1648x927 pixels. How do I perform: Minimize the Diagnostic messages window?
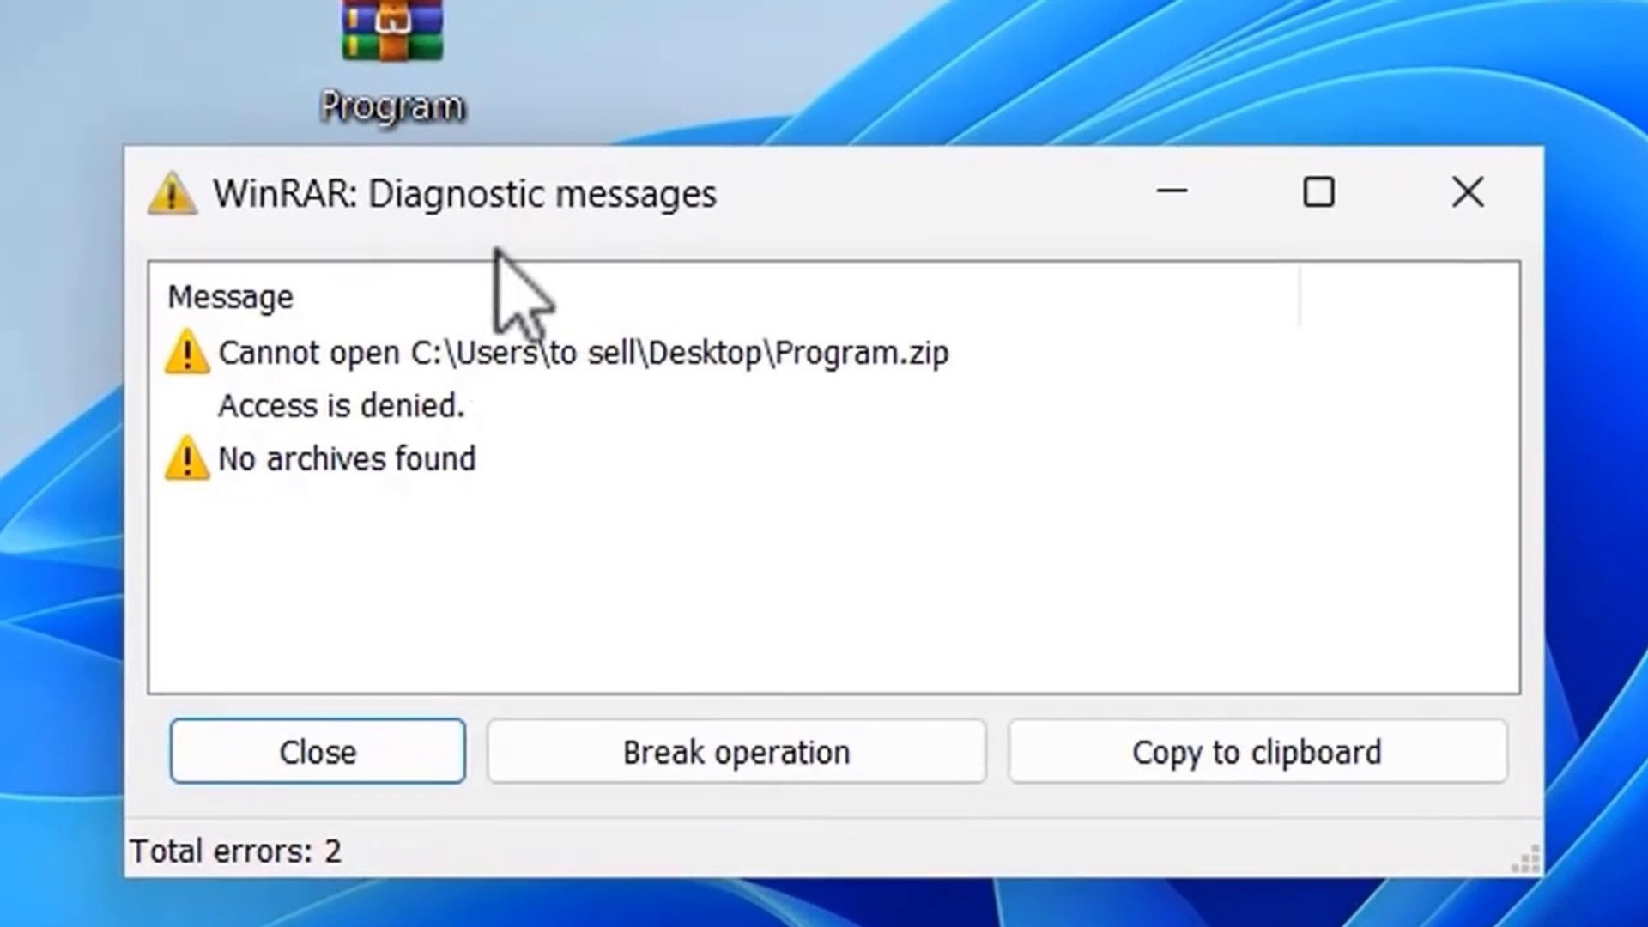[x=1172, y=192]
